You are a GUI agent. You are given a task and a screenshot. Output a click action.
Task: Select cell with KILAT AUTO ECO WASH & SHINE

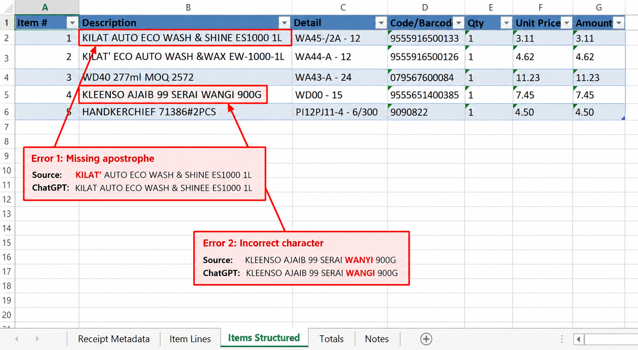point(185,38)
